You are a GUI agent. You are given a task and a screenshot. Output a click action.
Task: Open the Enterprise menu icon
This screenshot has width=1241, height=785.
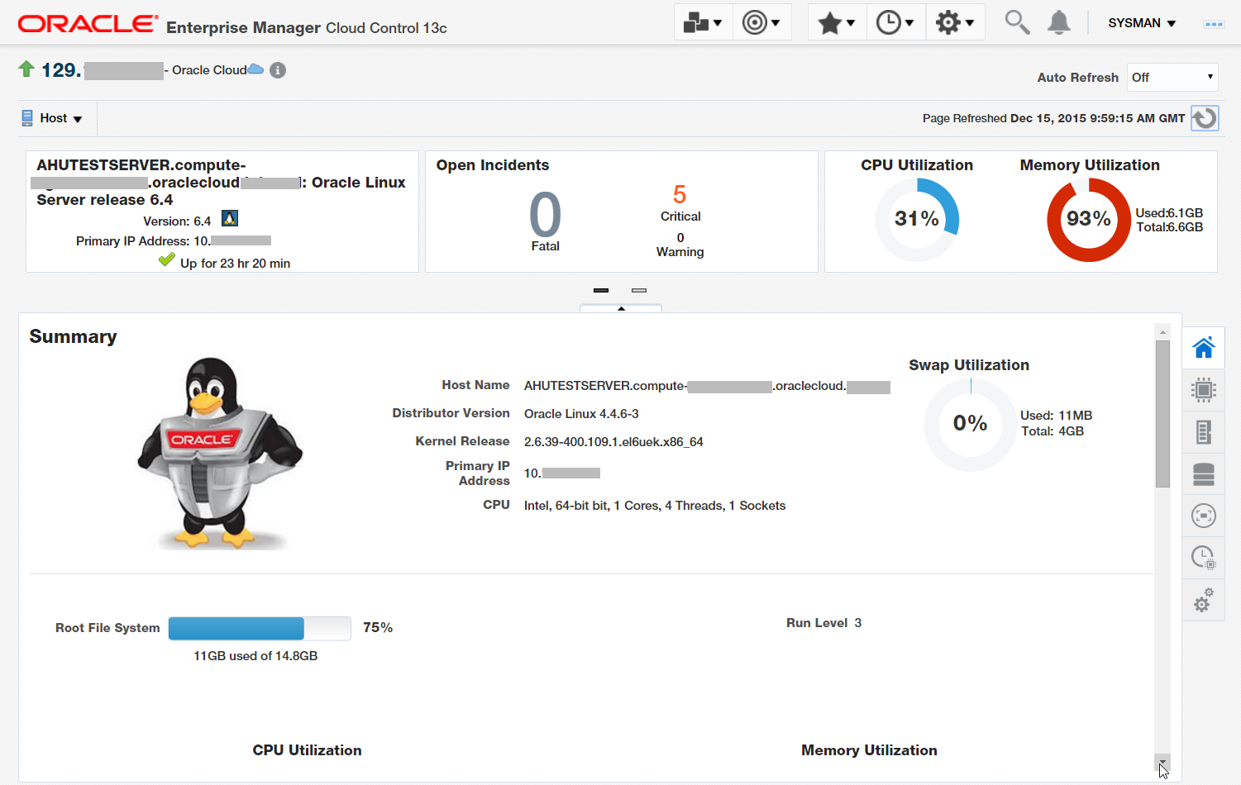tap(703, 22)
